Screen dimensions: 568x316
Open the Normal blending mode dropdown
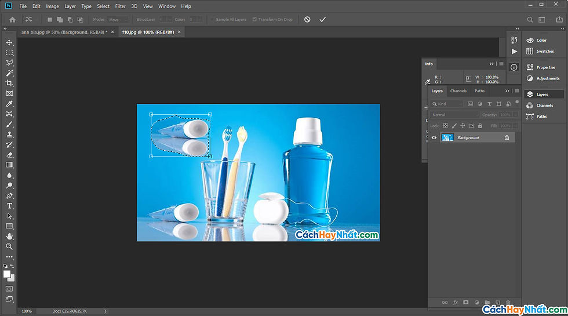click(x=455, y=115)
